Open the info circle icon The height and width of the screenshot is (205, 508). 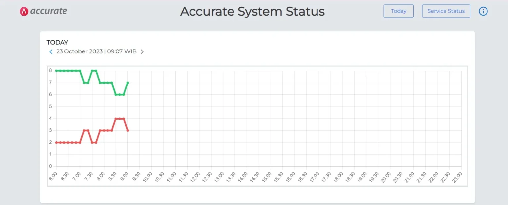pos(483,11)
